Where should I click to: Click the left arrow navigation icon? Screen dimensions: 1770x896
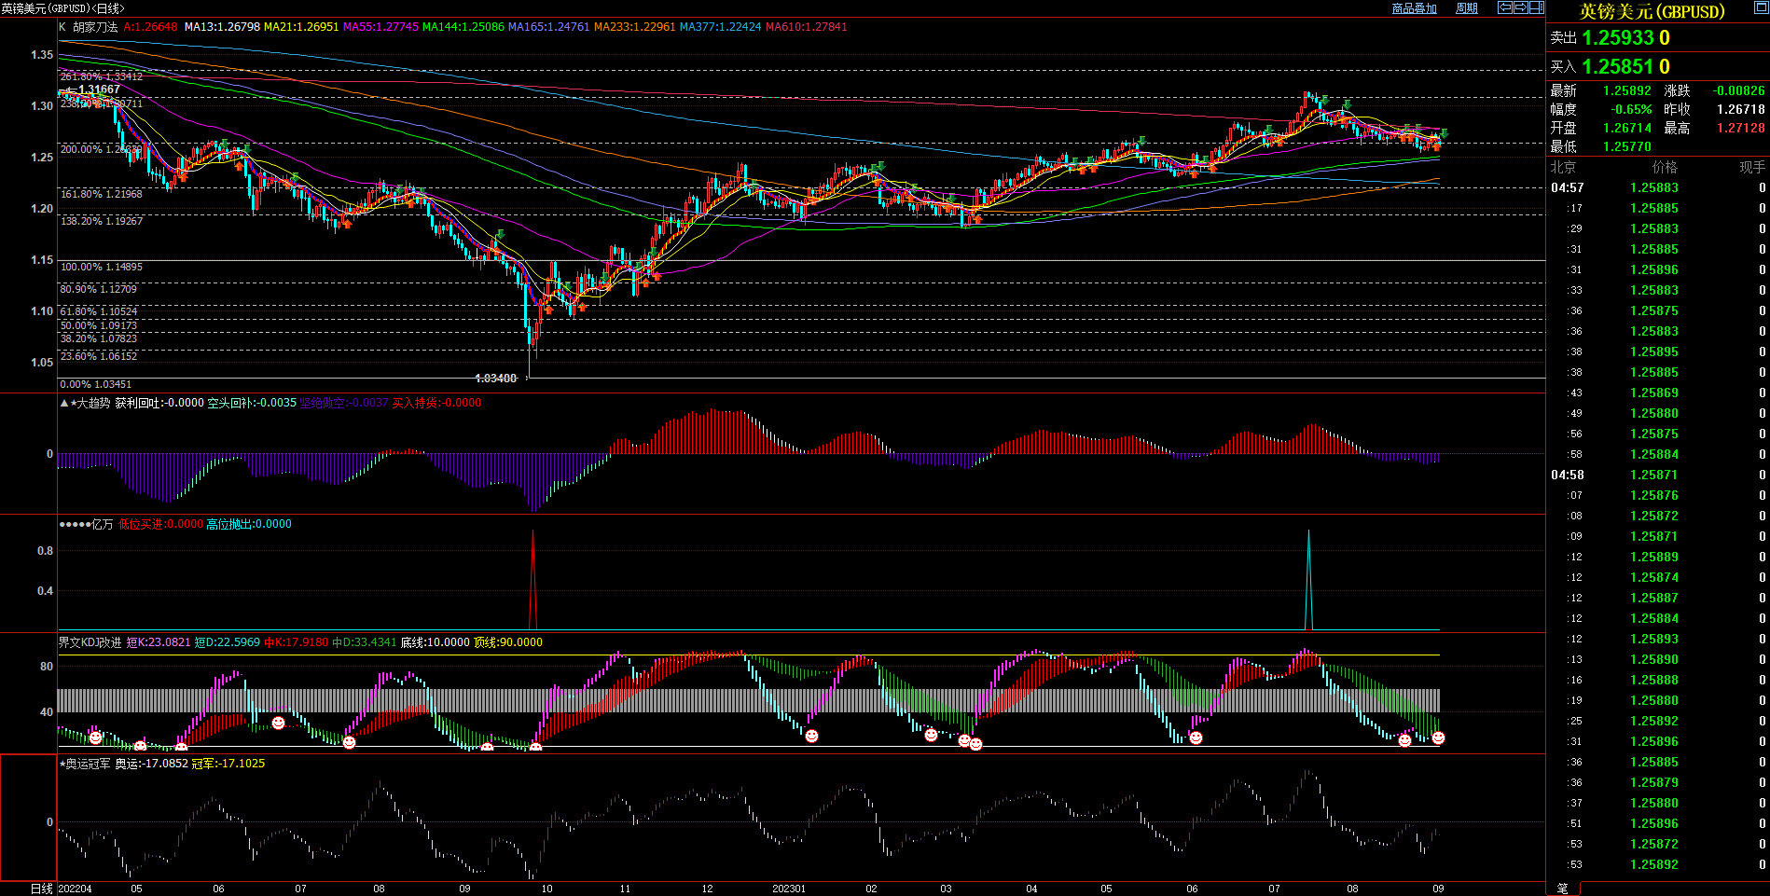[1504, 7]
